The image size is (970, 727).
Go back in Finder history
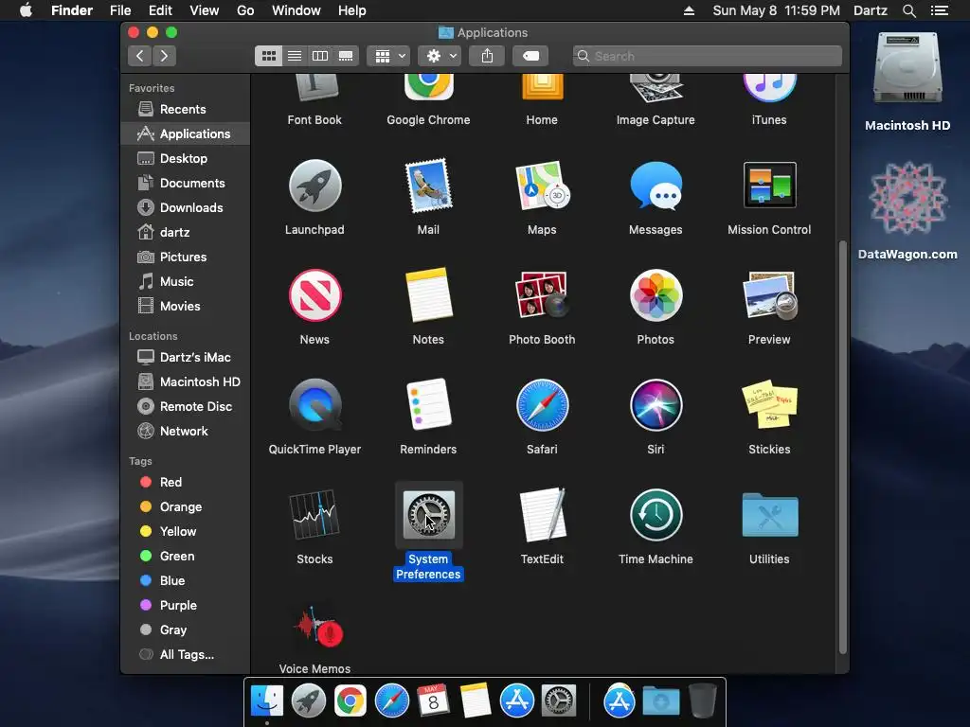[140, 56]
